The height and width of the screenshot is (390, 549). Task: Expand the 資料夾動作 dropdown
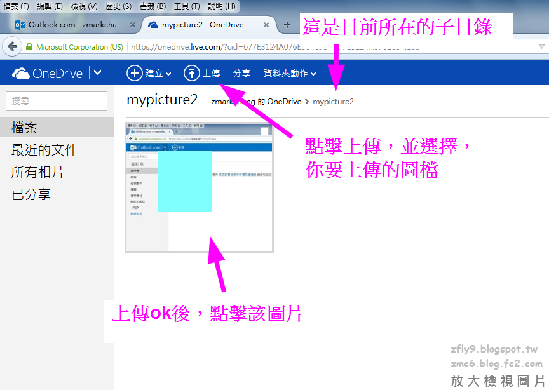click(x=290, y=73)
